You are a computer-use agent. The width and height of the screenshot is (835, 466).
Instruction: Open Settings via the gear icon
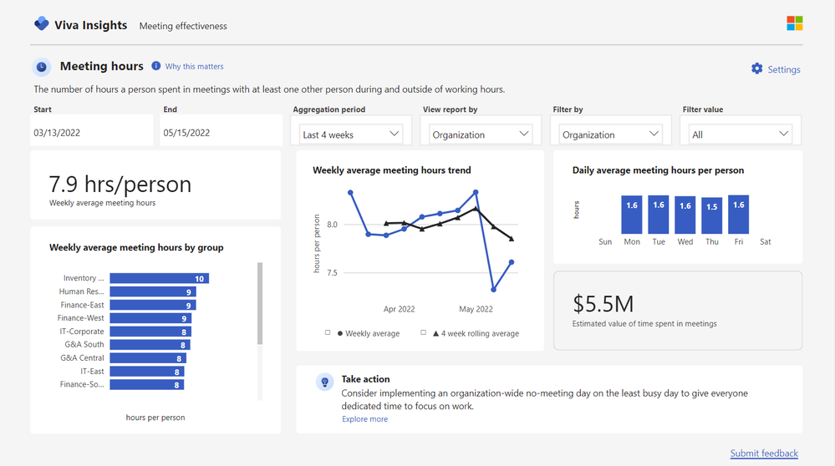[757, 68]
